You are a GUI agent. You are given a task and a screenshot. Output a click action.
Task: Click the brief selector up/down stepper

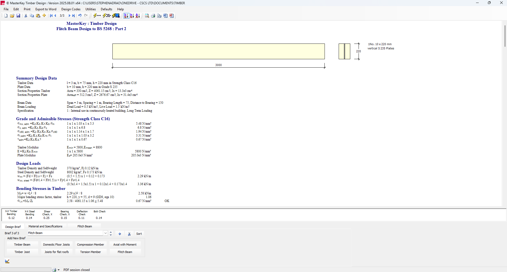(111, 233)
